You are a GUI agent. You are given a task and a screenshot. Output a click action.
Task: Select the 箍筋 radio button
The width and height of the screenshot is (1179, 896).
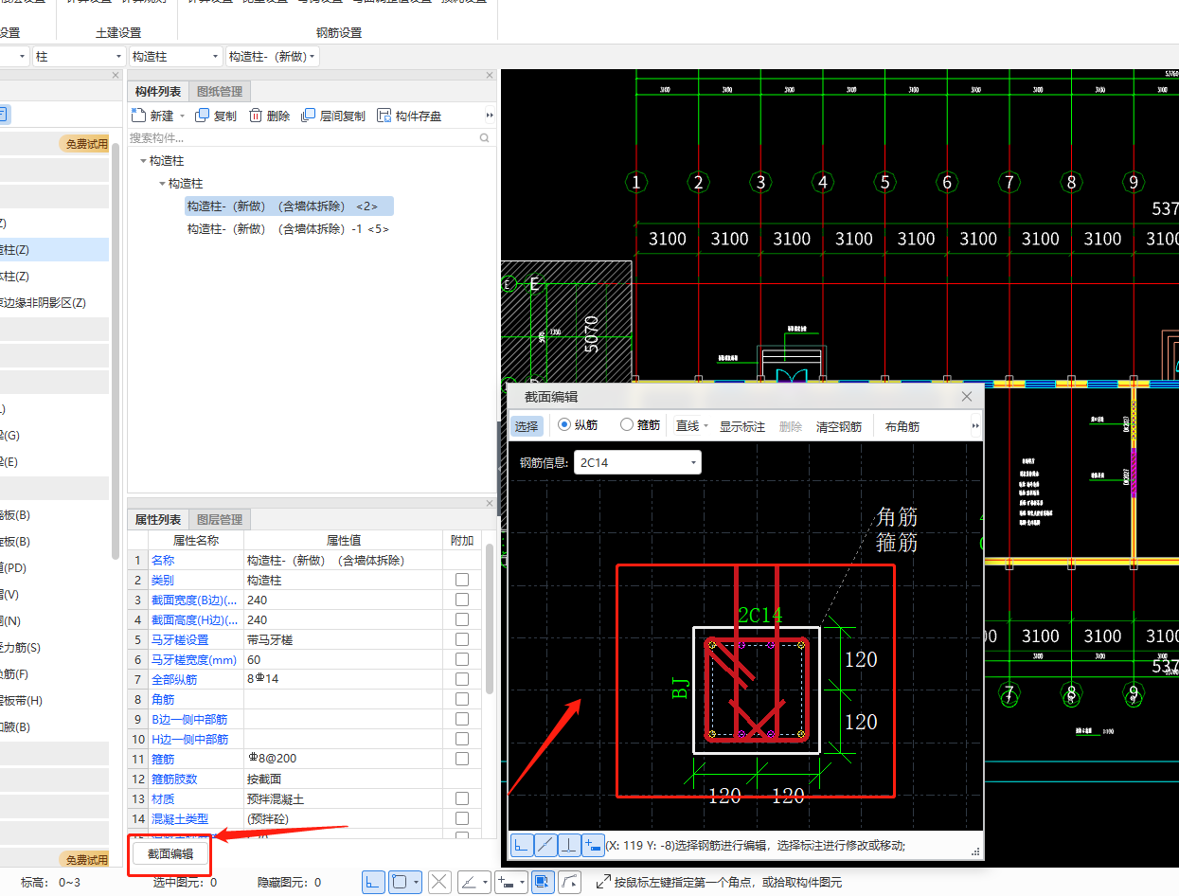pos(626,425)
